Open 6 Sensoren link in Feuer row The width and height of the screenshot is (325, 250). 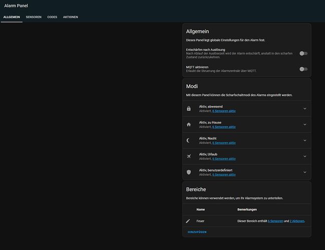tap(275, 221)
